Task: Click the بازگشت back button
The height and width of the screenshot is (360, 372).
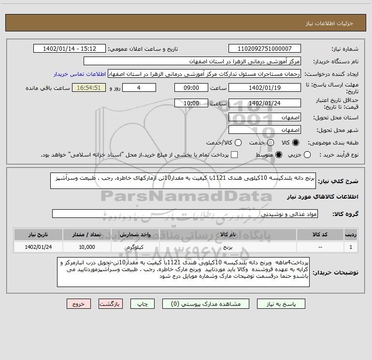Action: (111, 304)
